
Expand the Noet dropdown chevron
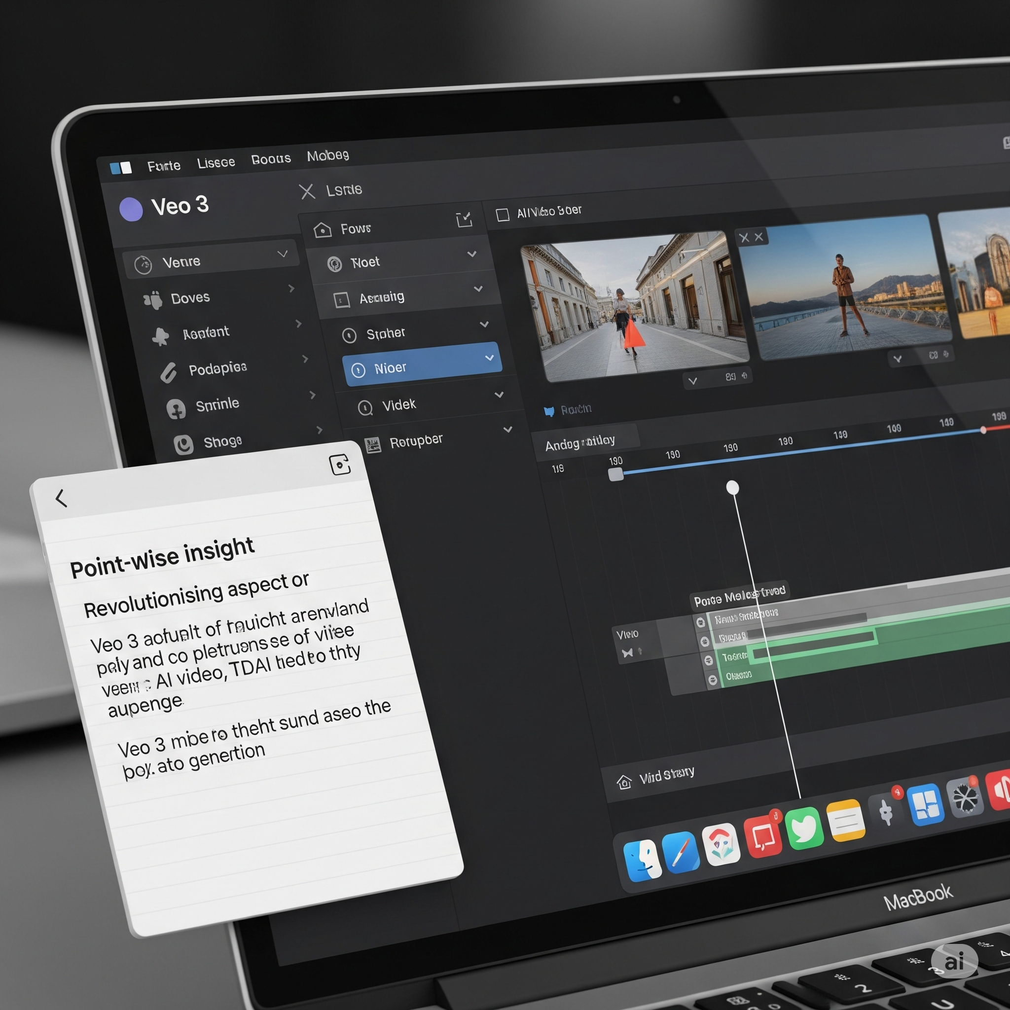pyautogui.click(x=472, y=254)
